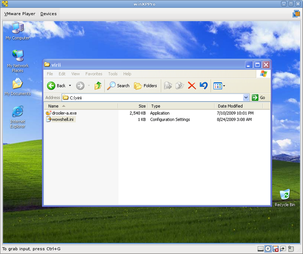Click the green Back arrow icon
This screenshot has width=303, height=254.
point(51,86)
